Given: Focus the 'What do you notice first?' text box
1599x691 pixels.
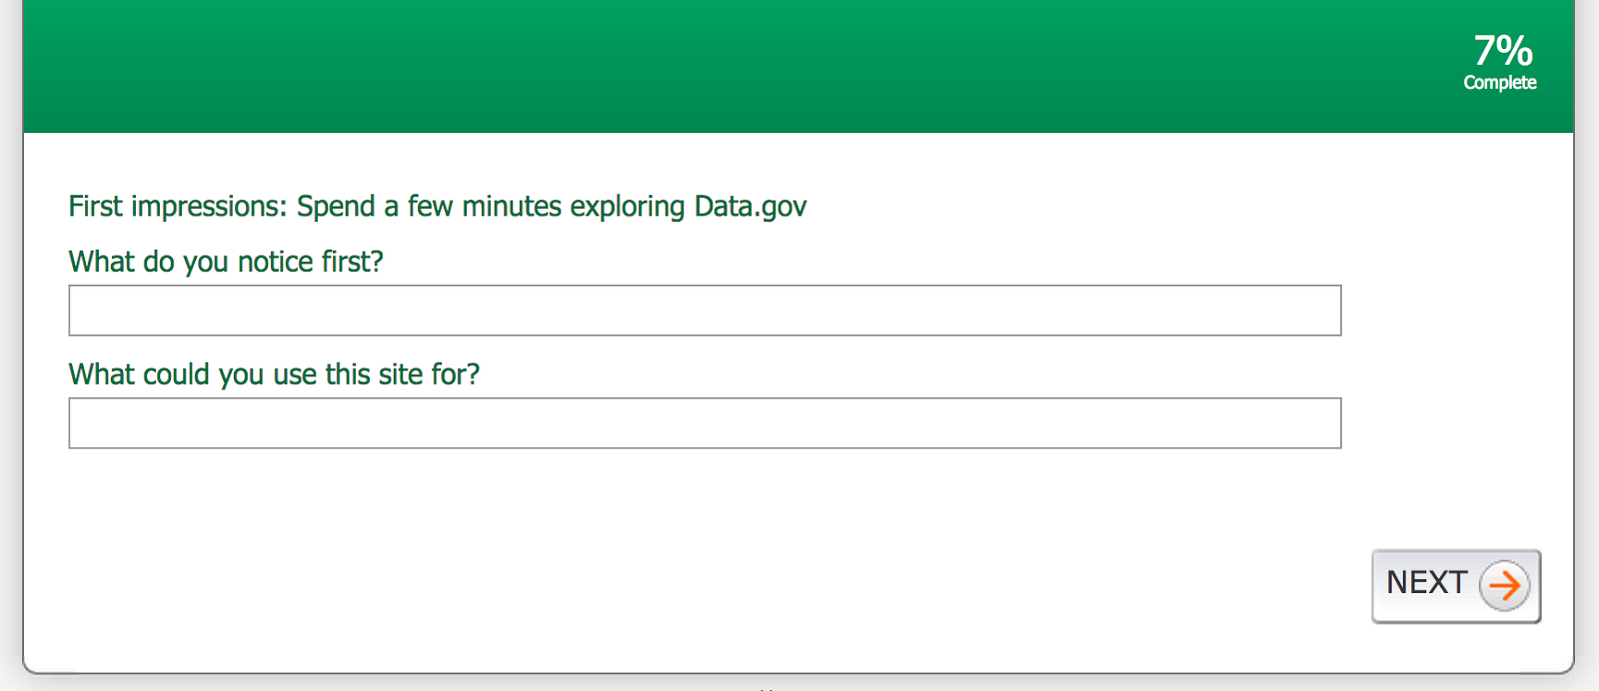Looking at the screenshot, I should (705, 311).
